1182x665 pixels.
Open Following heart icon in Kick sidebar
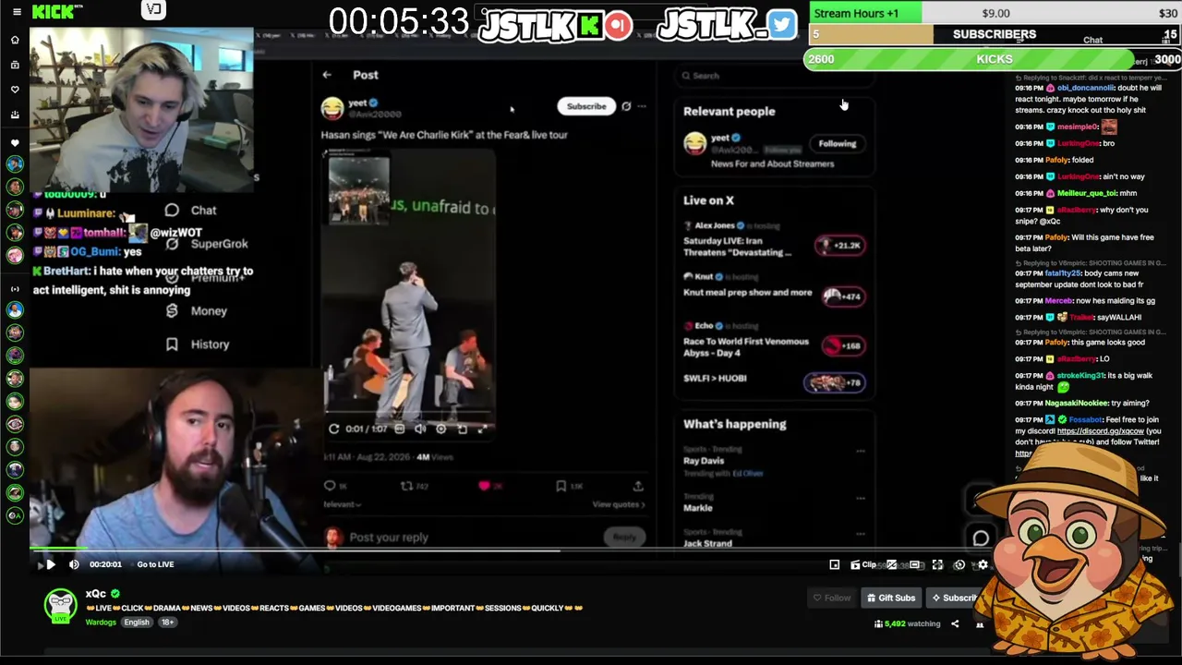(x=15, y=90)
